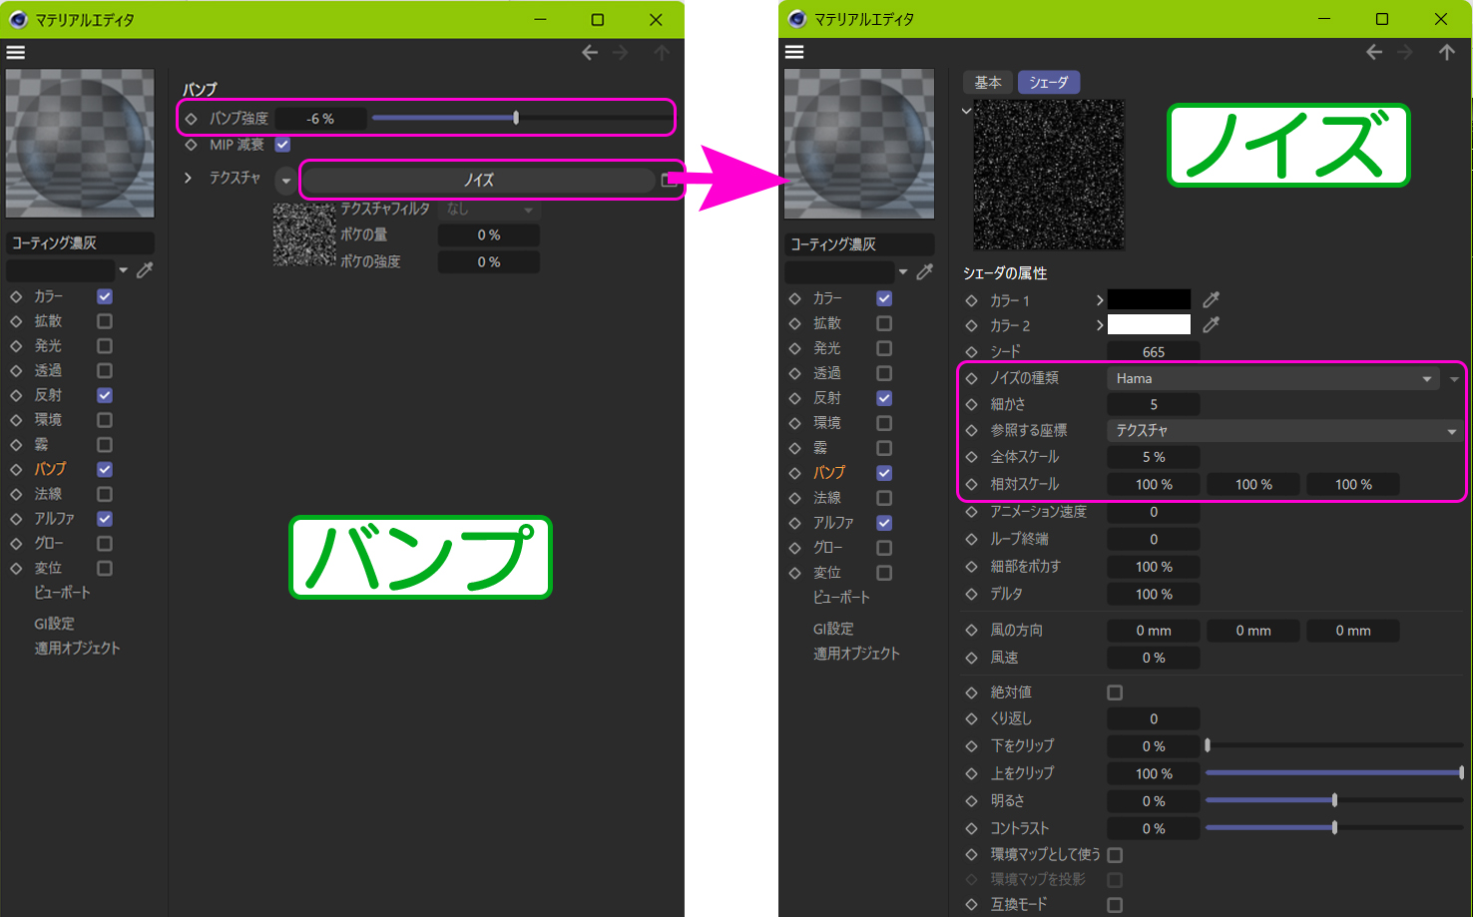Open the hamburger menu in the left window

point(16,53)
